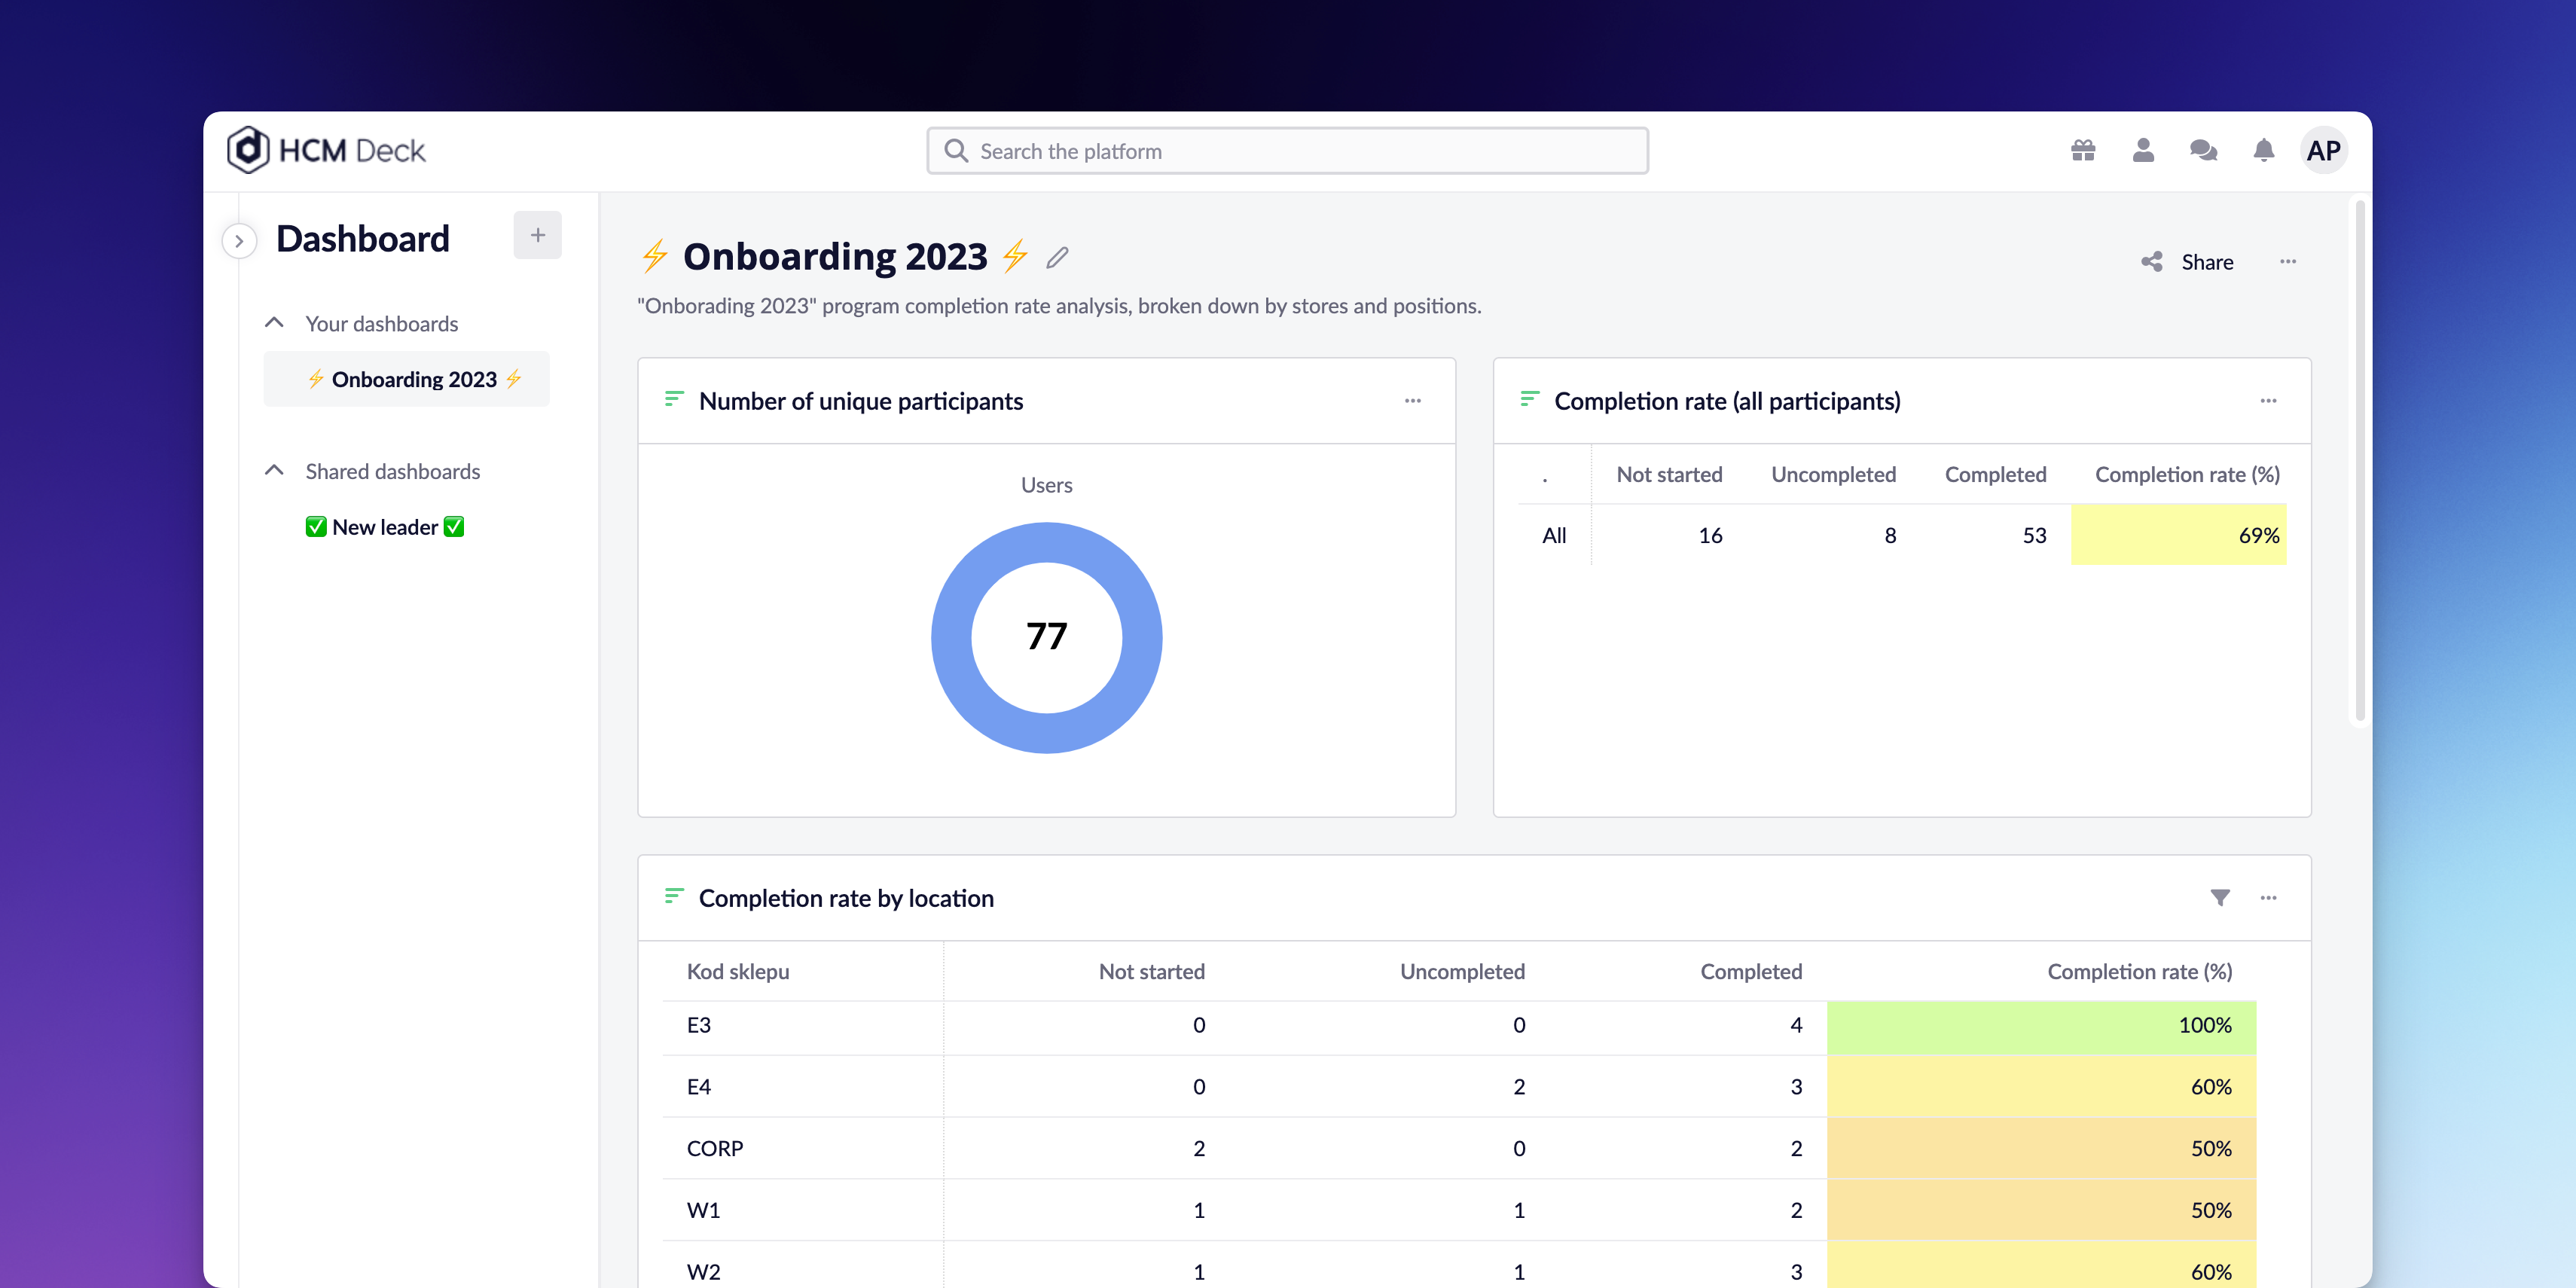
Task: Open the gift icon in the header
Action: (x=2083, y=150)
